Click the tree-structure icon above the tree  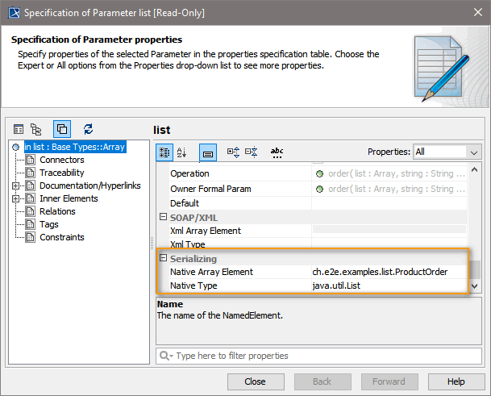pos(36,129)
